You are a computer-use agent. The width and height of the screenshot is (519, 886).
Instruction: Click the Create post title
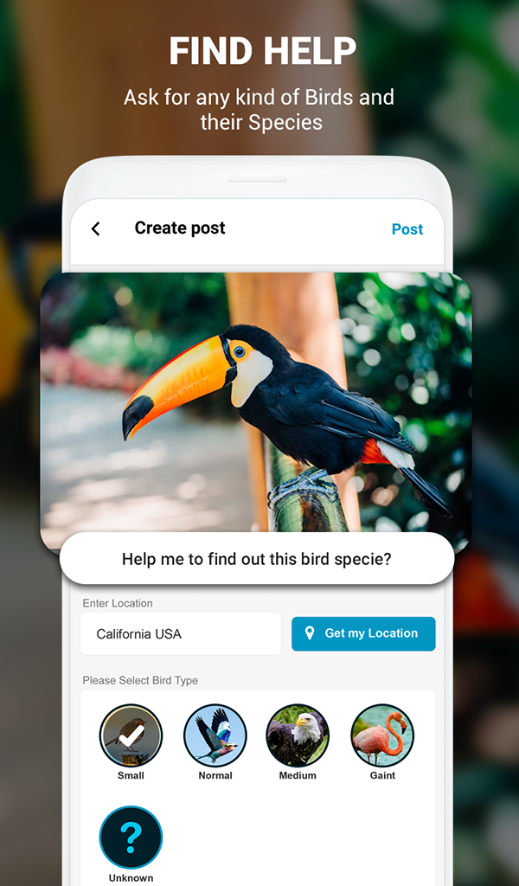pos(180,228)
